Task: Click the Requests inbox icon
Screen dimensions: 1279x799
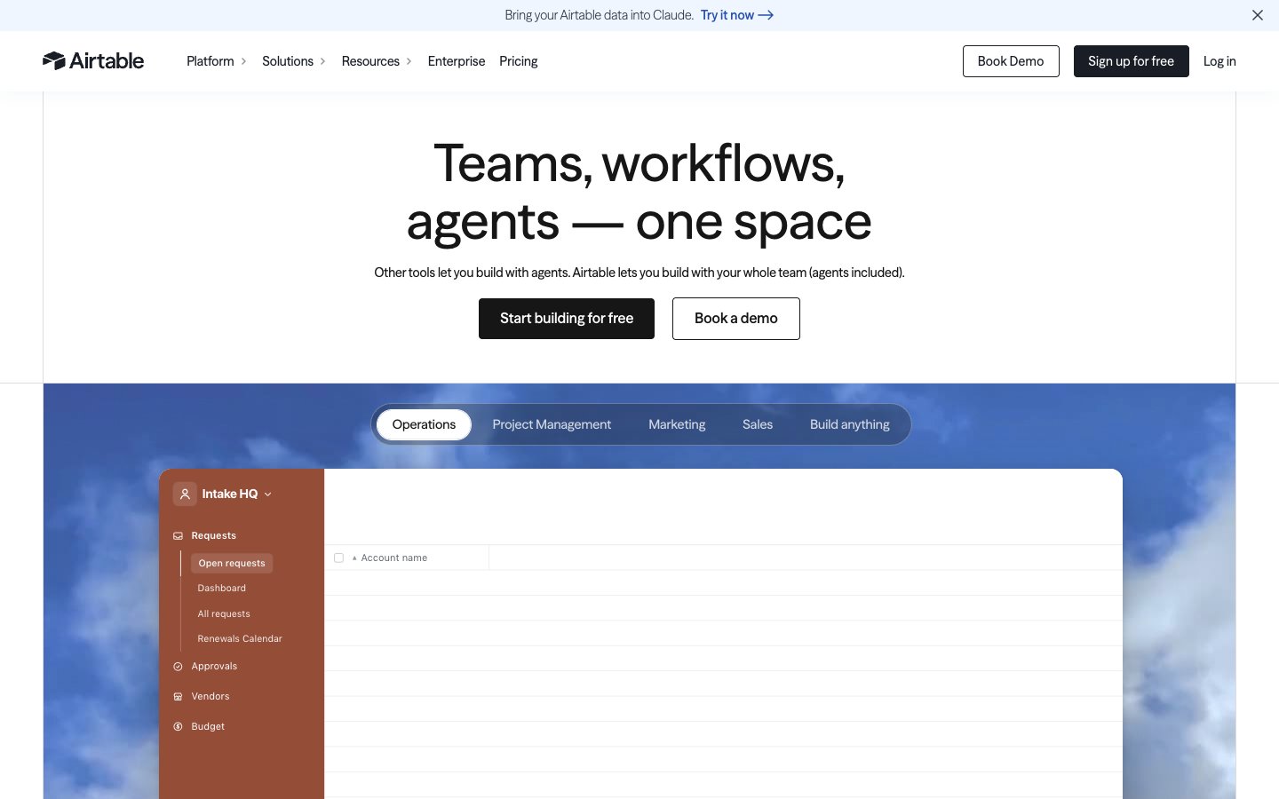Action: (x=178, y=536)
